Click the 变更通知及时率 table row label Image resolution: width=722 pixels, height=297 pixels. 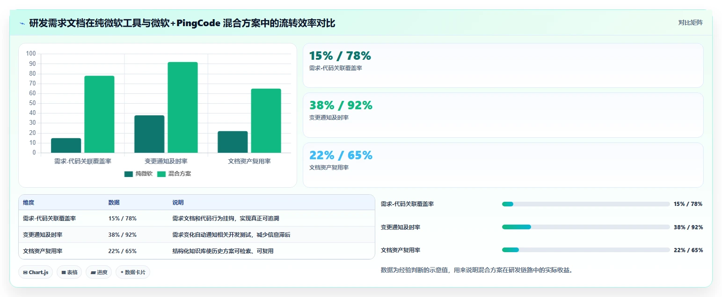pyautogui.click(x=43, y=235)
